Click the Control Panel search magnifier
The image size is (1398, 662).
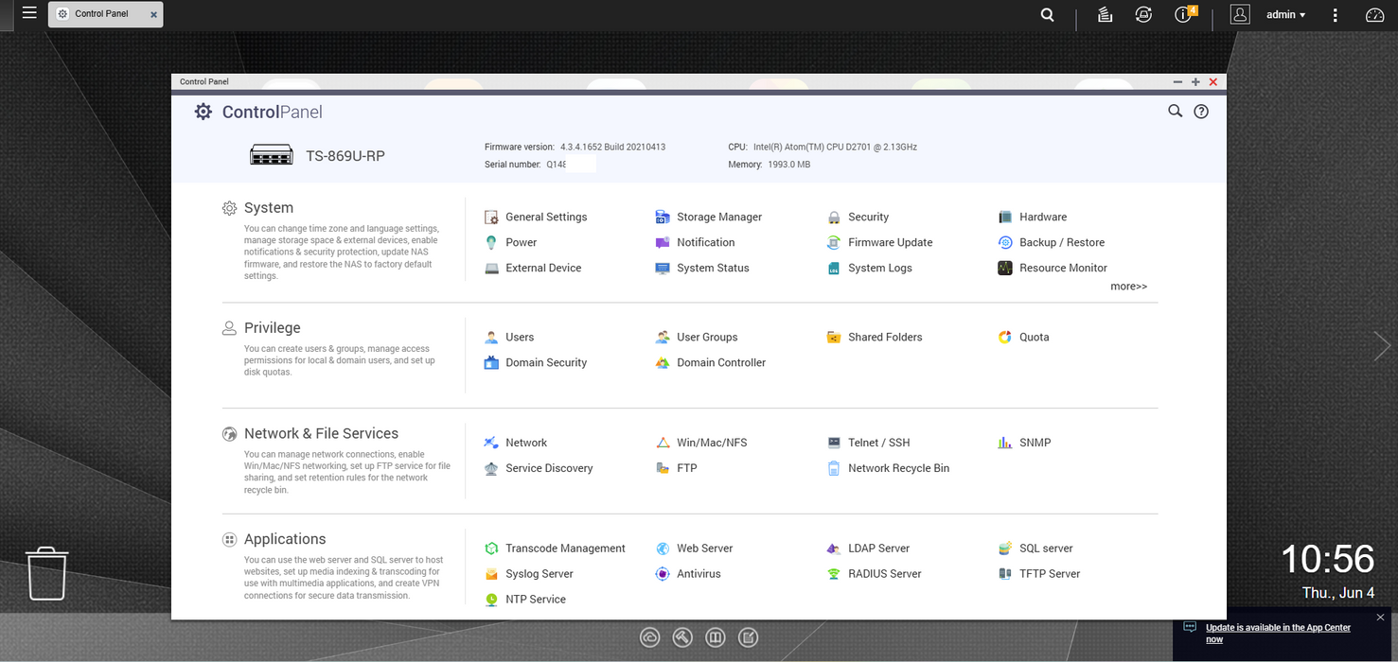tap(1175, 112)
